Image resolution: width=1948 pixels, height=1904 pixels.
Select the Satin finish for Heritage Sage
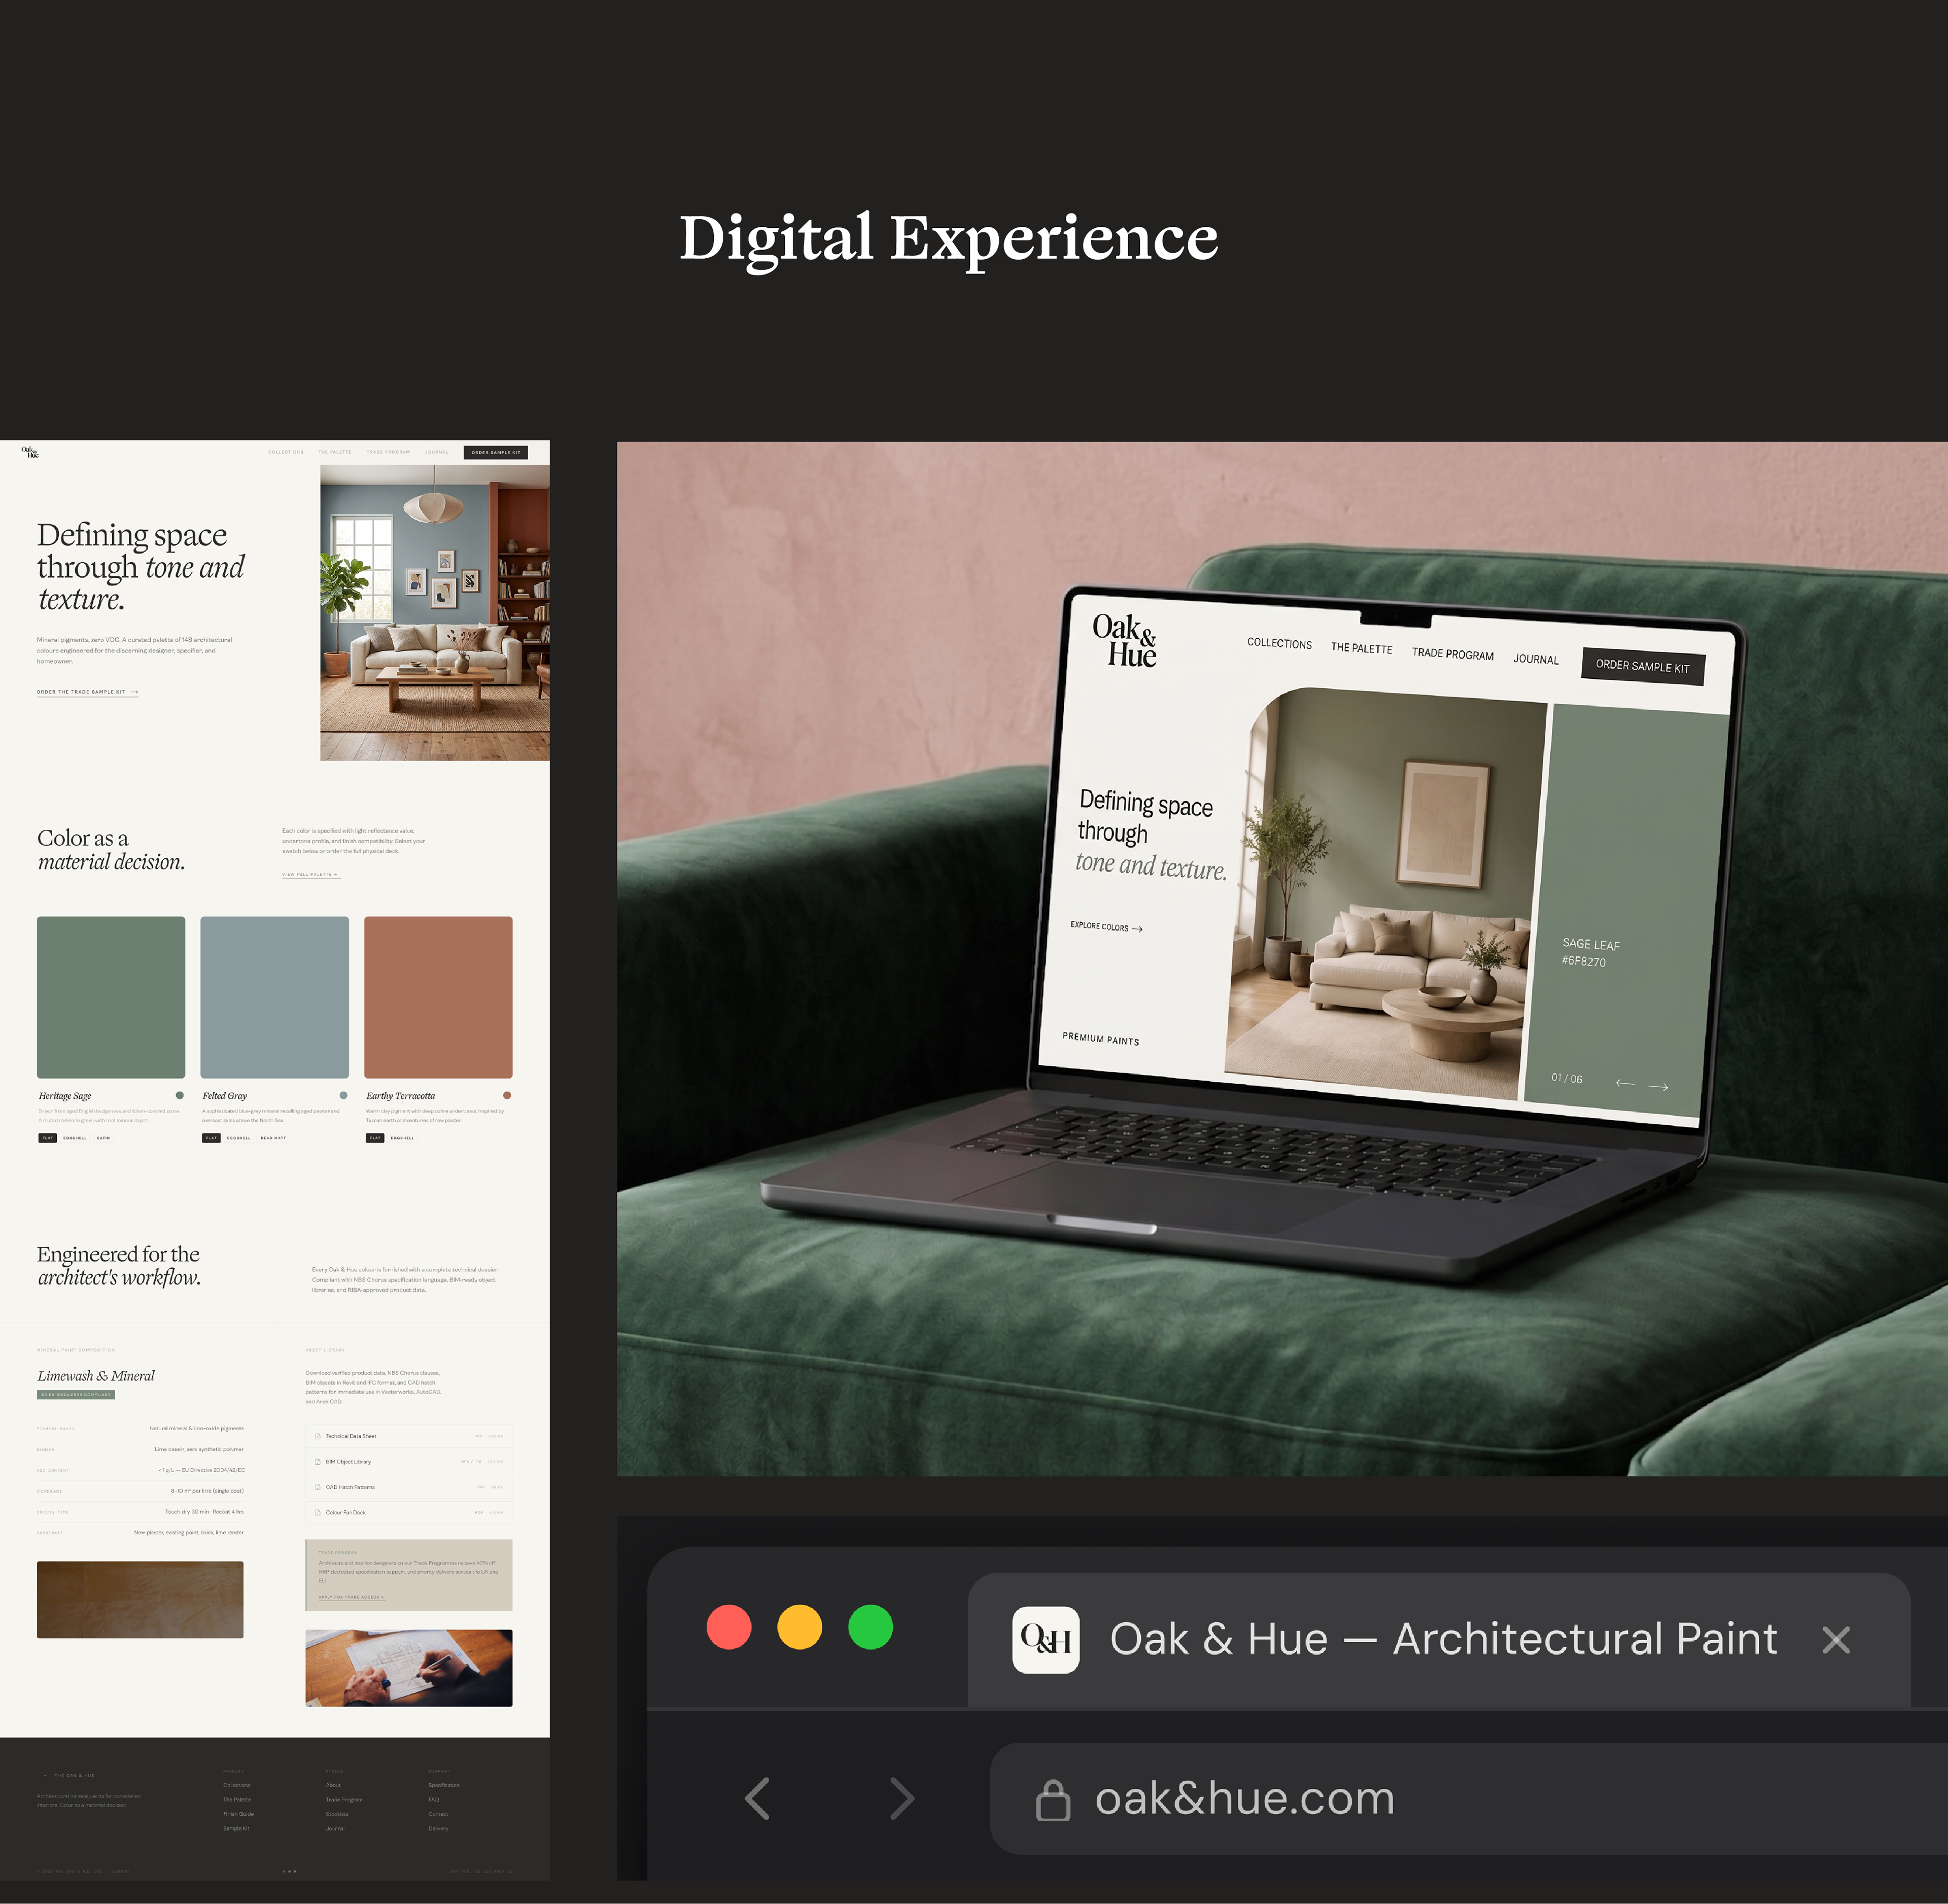[103, 1138]
